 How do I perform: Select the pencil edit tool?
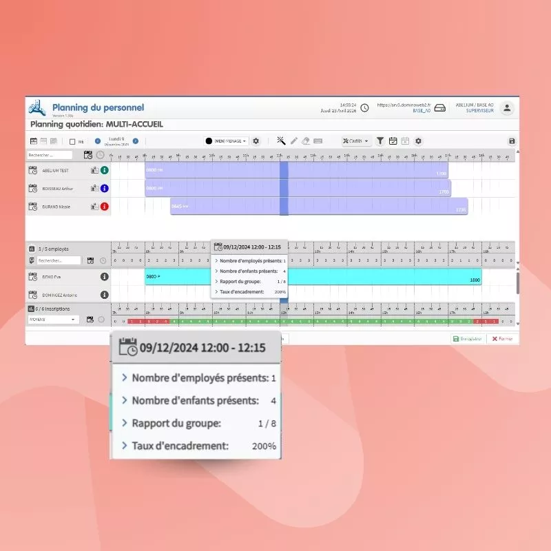294,141
